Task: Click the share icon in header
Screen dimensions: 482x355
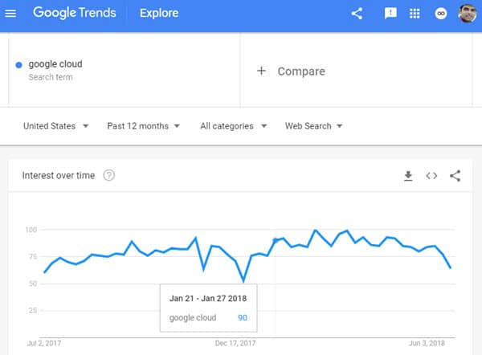Action: coord(357,14)
